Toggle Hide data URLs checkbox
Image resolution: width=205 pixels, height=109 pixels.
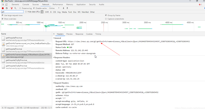point(26,12)
